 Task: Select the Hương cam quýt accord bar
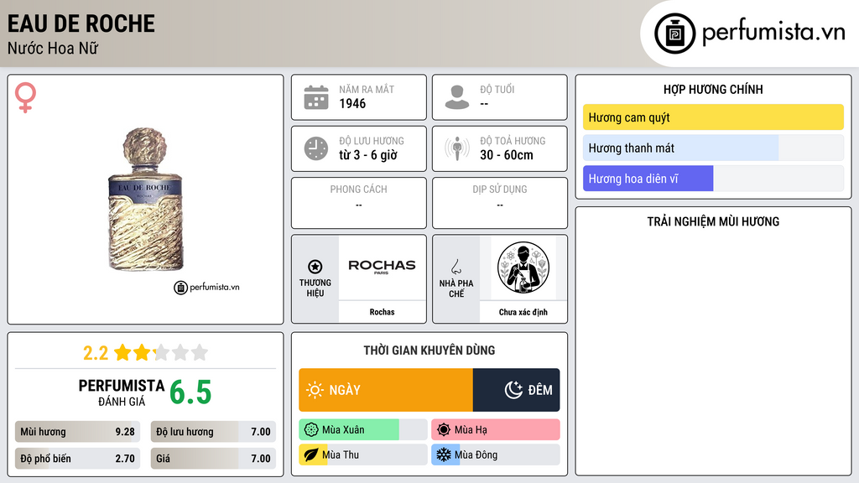tap(713, 117)
